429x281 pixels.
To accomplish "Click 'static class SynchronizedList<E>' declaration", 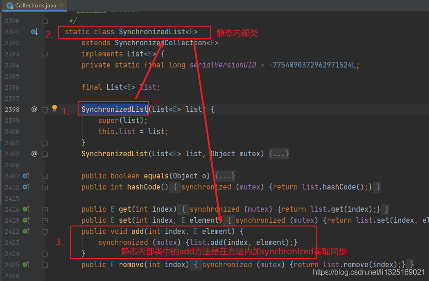I will point(131,32).
